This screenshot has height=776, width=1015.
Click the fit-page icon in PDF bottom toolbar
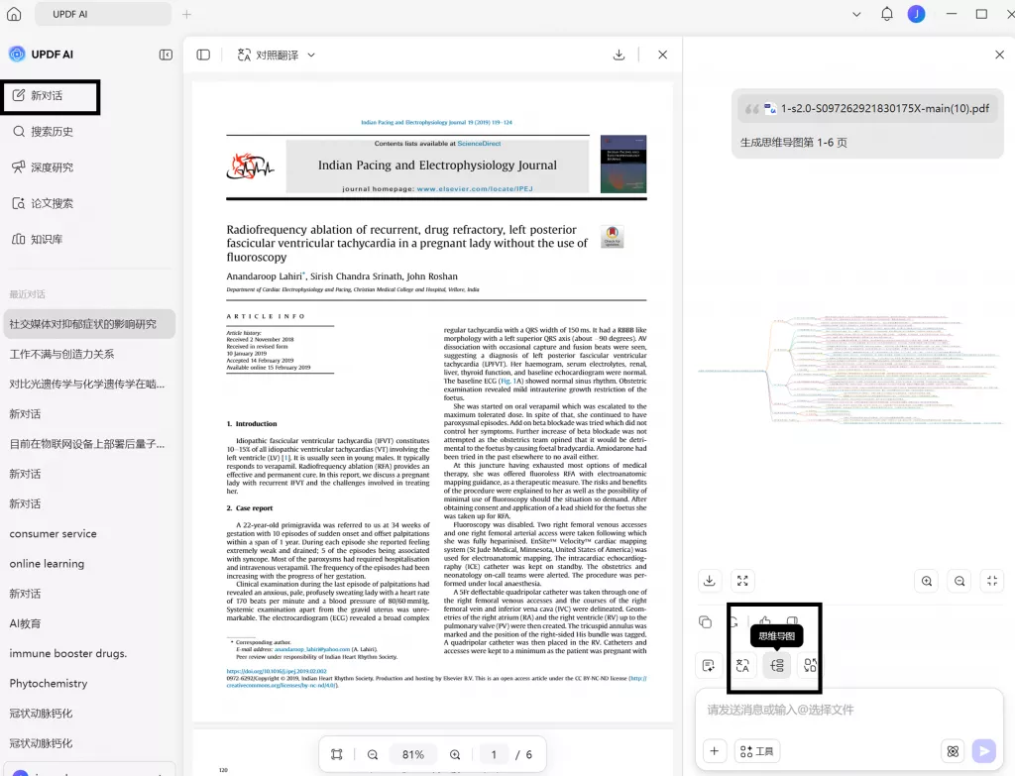pos(337,754)
